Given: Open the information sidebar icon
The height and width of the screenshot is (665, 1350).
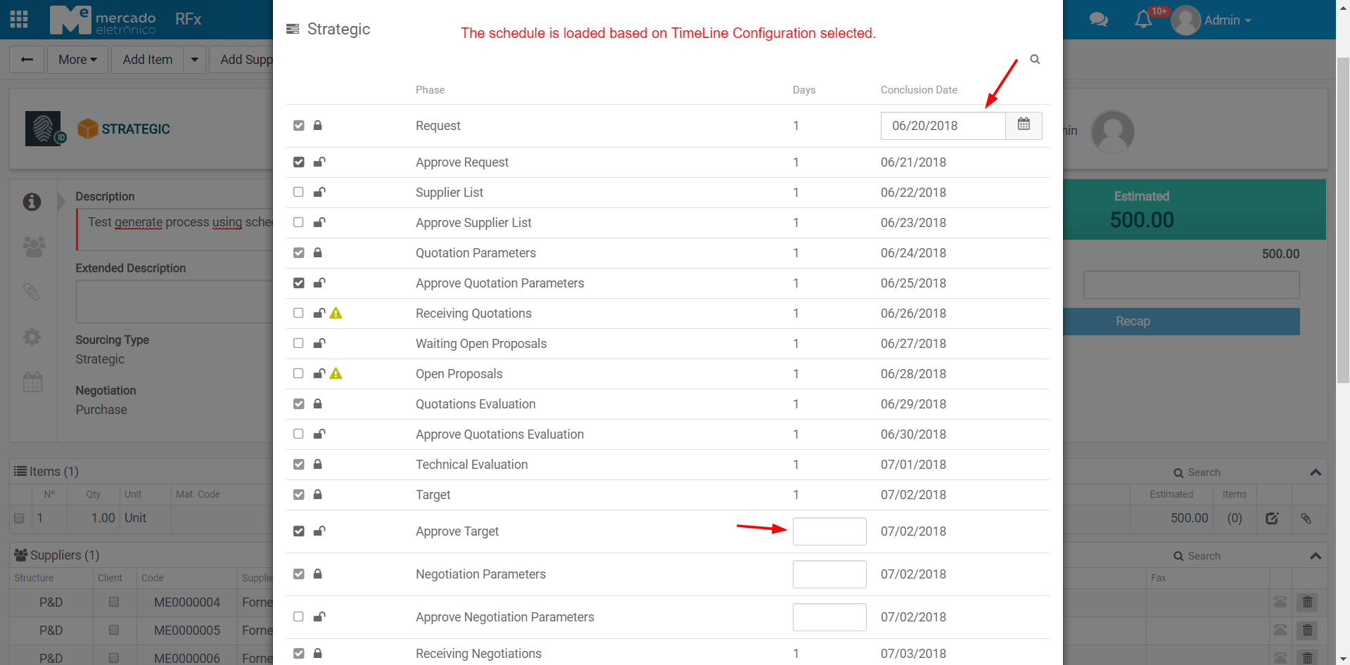Looking at the screenshot, I should click(x=32, y=202).
